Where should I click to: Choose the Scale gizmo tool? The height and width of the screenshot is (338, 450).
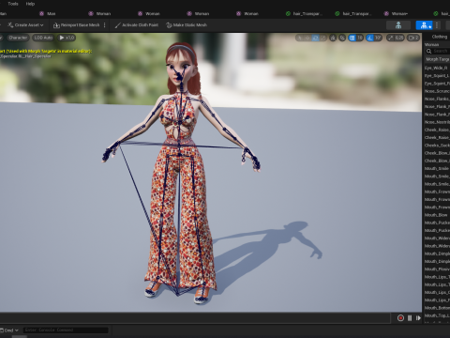323,38
